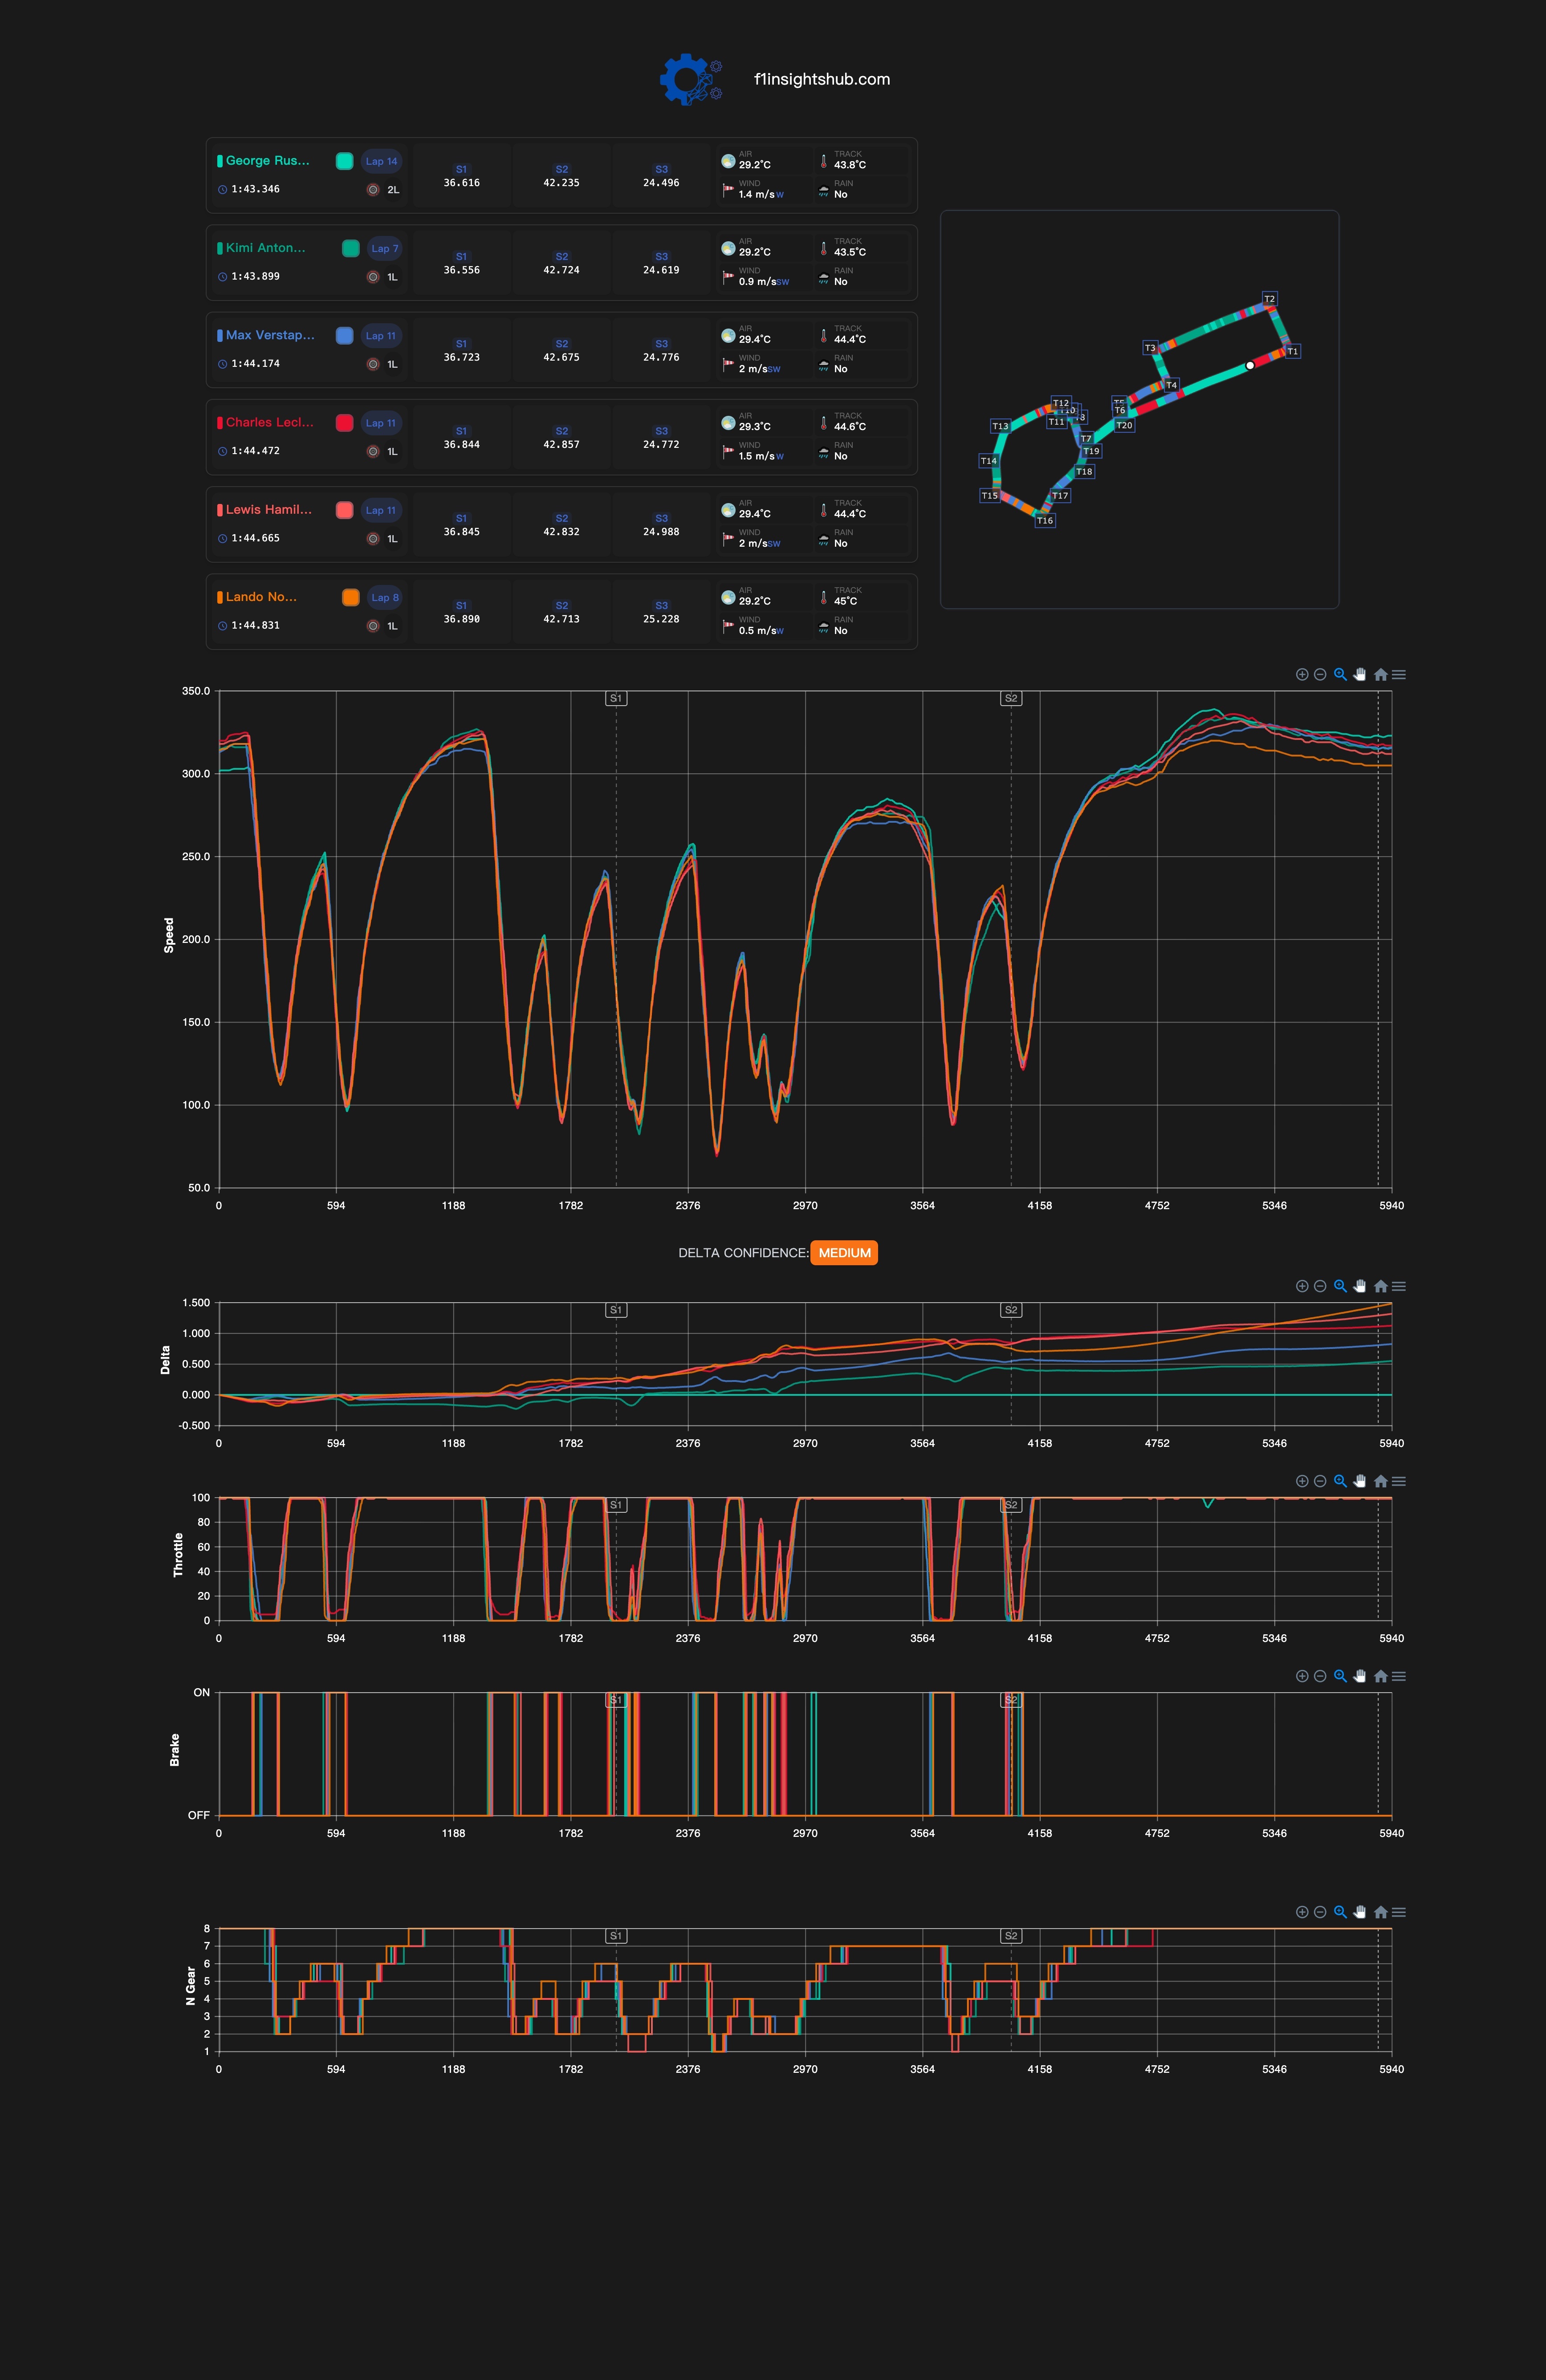Zoom out on the N Gear chart
This screenshot has height=2380, width=1546.
(1320, 1912)
